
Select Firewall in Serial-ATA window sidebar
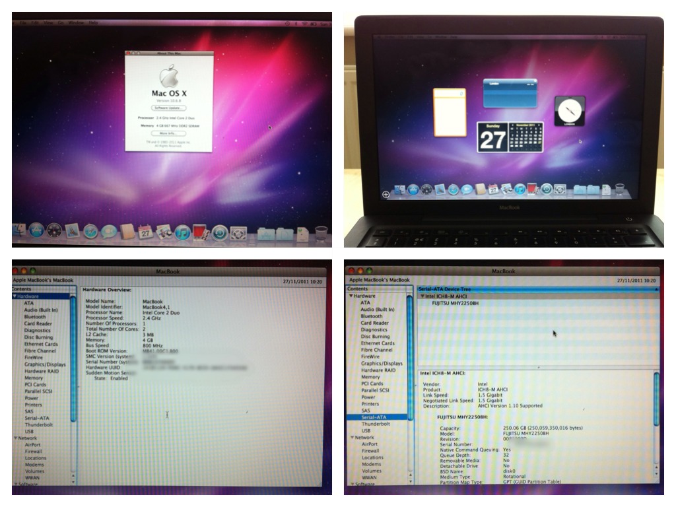coord(370,451)
